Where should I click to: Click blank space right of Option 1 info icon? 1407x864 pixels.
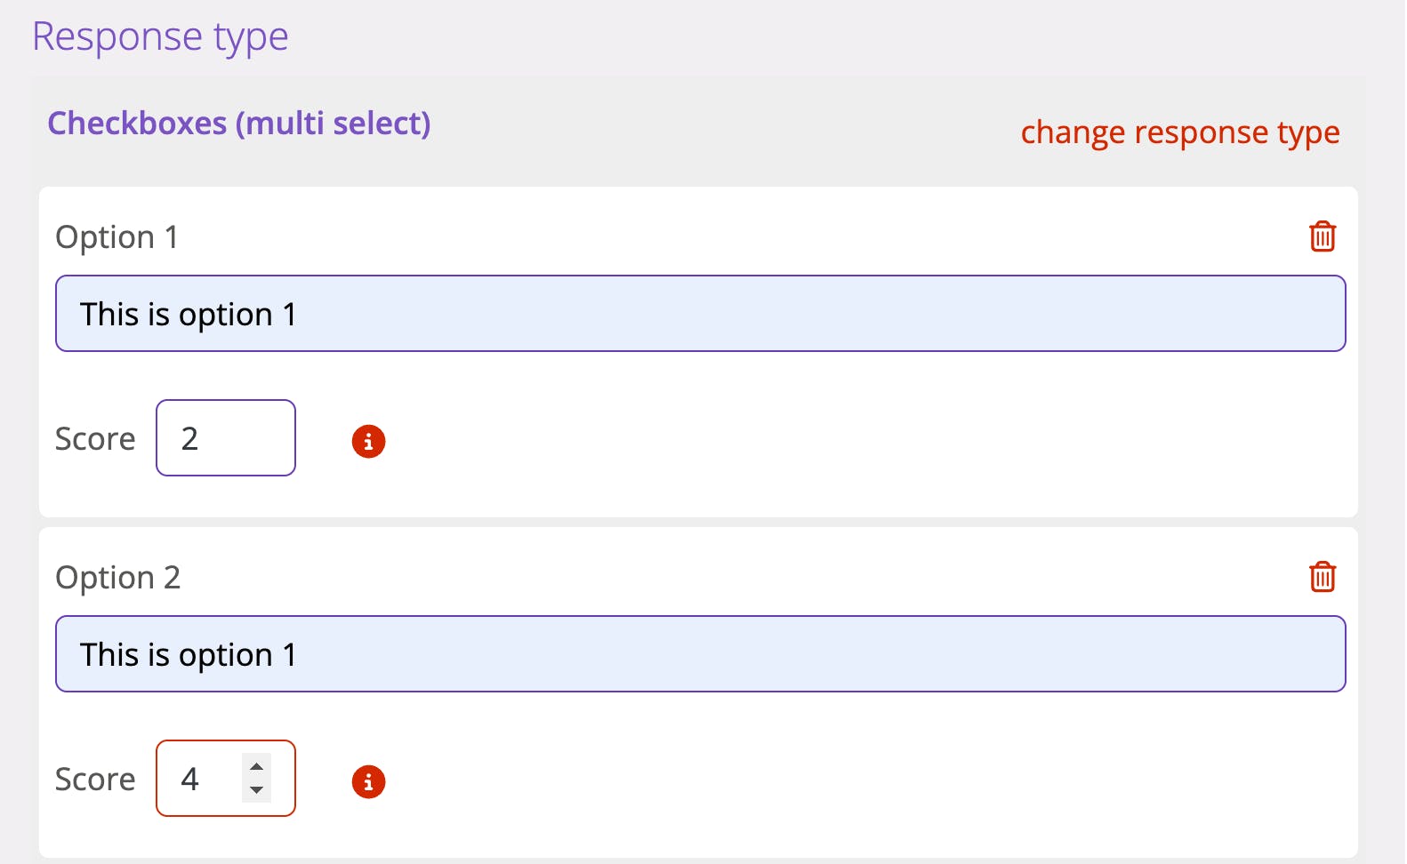800,441
